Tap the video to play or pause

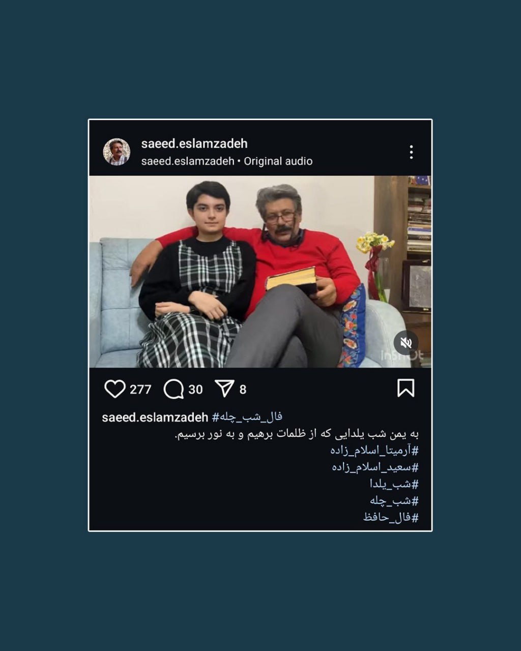[260, 272]
